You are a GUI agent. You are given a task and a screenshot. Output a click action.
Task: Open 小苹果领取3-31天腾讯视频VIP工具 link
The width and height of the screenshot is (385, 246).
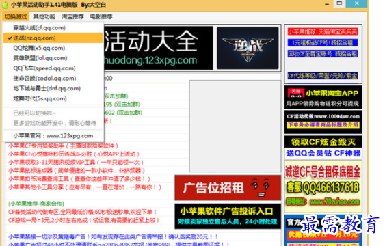[x=76, y=163]
